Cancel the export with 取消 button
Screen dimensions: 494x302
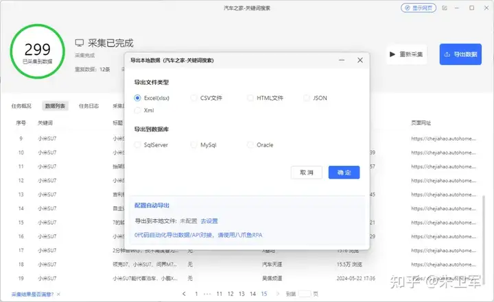(x=307, y=173)
